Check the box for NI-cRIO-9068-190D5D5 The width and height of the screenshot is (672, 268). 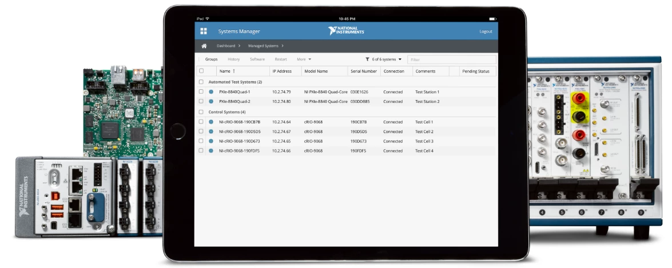tap(201, 131)
